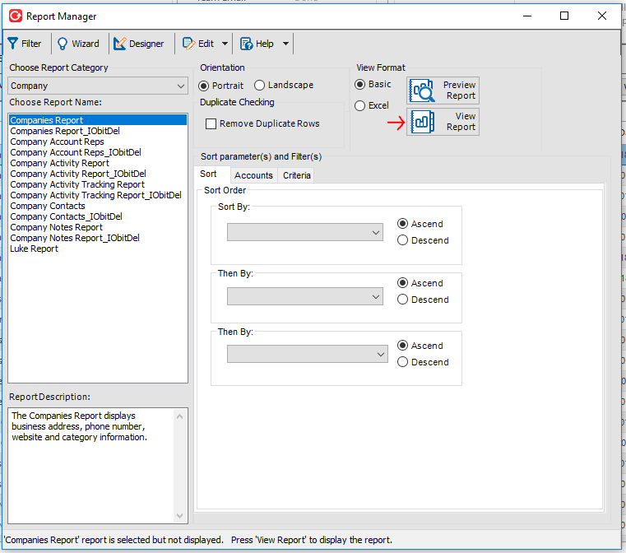Open the Edit dropdown arrow
This screenshot has height=553, width=626.
click(x=225, y=44)
